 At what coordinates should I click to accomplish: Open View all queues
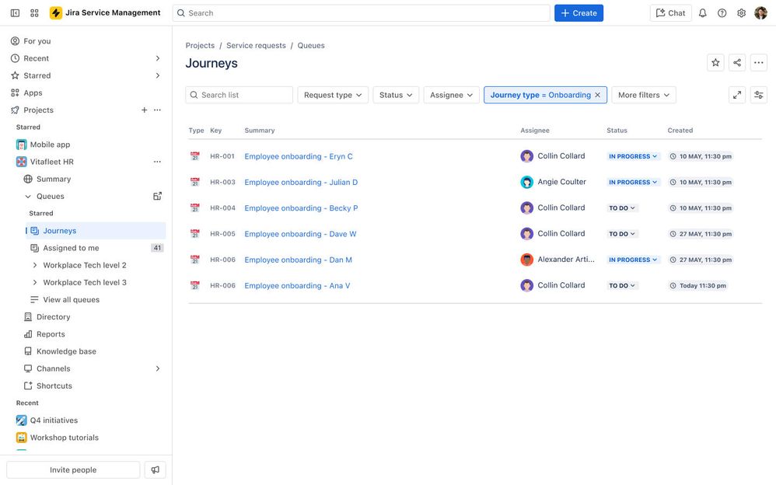point(71,300)
